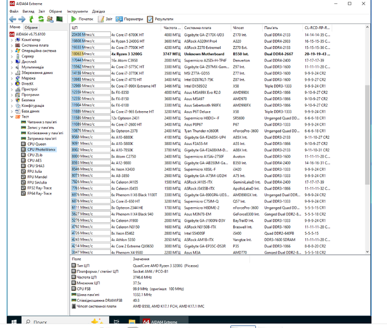Screen dimensions: 387x328
Task: Click the Refresh toolbar icon
Action: pyautogui.click(x=41, y=19)
